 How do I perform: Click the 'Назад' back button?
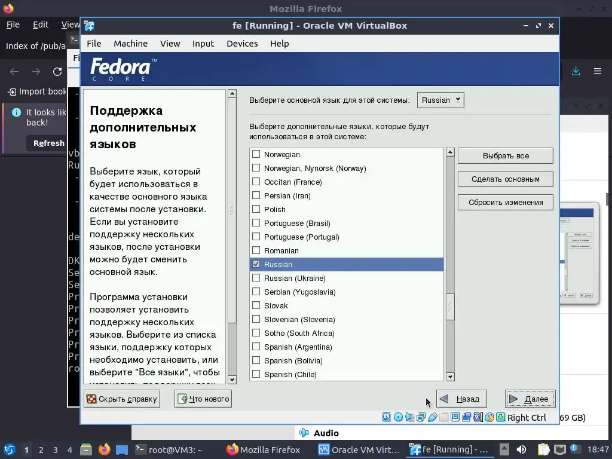461,399
